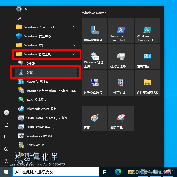
Task: Launch the 画图 tile
Action: point(95,118)
